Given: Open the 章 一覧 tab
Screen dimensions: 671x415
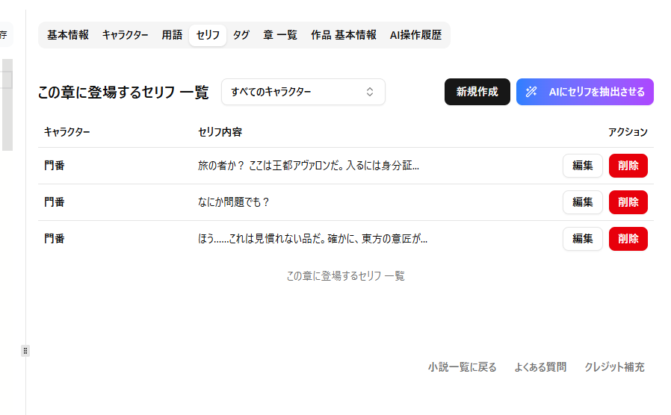Looking at the screenshot, I should (x=280, y=35).
